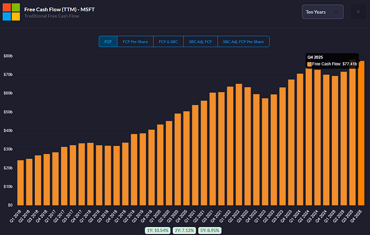Click the Q4 2018 bar
Image resolution: width=370 pixels, height=235 pixels.
coord(116,175)
